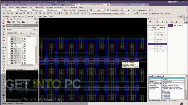Select the Ignore radio button
This screenshot has width=188, height=105.
(26, 16)
